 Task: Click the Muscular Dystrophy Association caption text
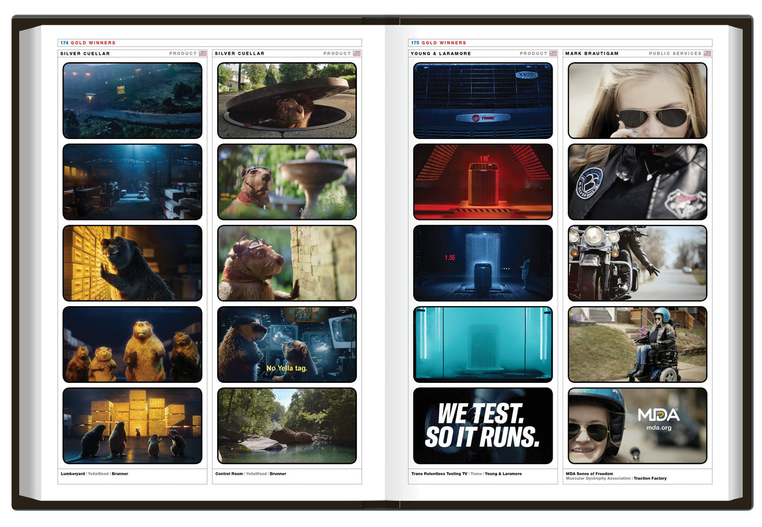[x=598, y=478]
